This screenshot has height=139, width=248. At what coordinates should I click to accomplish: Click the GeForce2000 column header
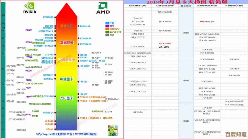coord(165,6)
